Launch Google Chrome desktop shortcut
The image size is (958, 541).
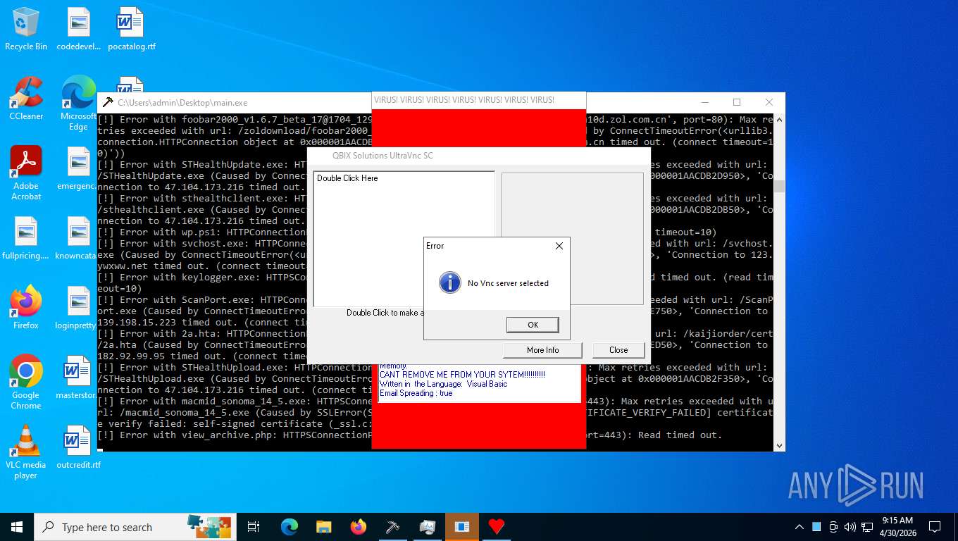pyautogui.click(x=26, y=382)
